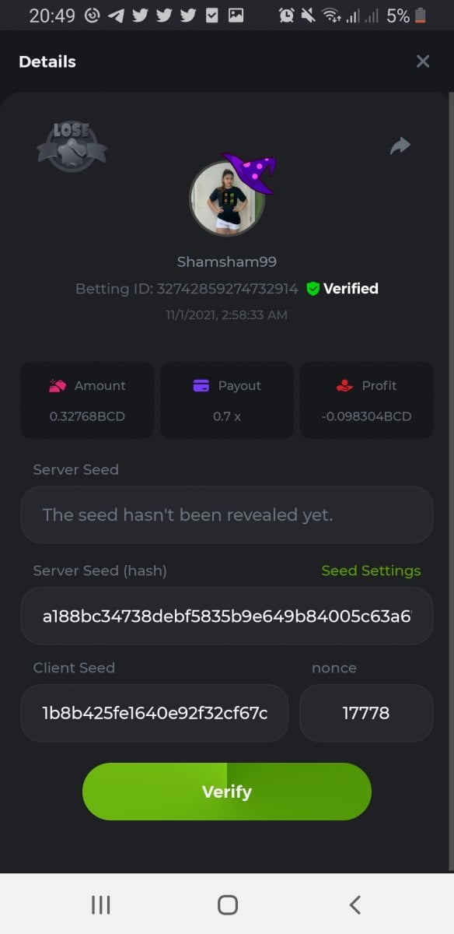Open Shamsham99's profile avatar

tap(227, 198)
